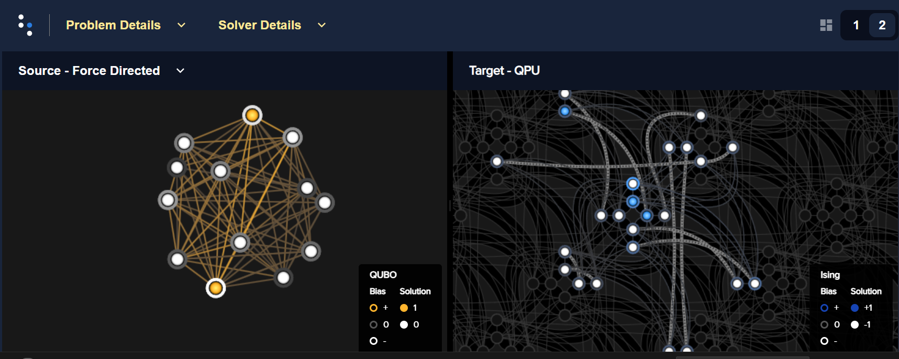Open the Problem Details menu label

pos(113,25)
